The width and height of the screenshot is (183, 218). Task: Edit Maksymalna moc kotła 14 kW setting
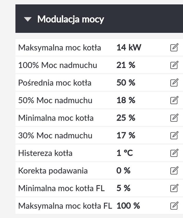(174, 48)
